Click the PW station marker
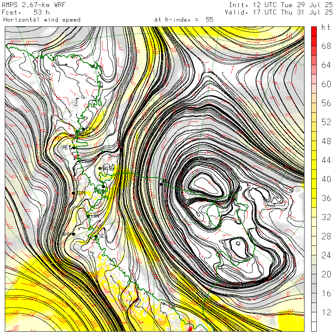Viewport: 335px width, 335px height. [x=83, y=129]
